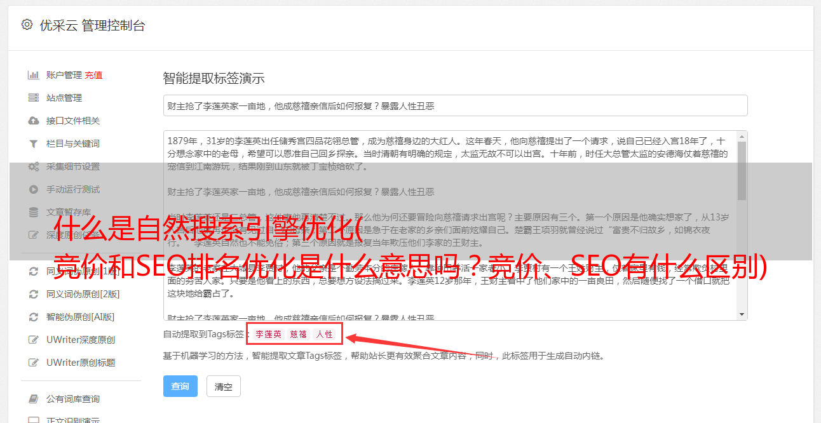Open UWriter原创标题 page
This screenshot has width=821, height=423.
(x=81, y=363)
